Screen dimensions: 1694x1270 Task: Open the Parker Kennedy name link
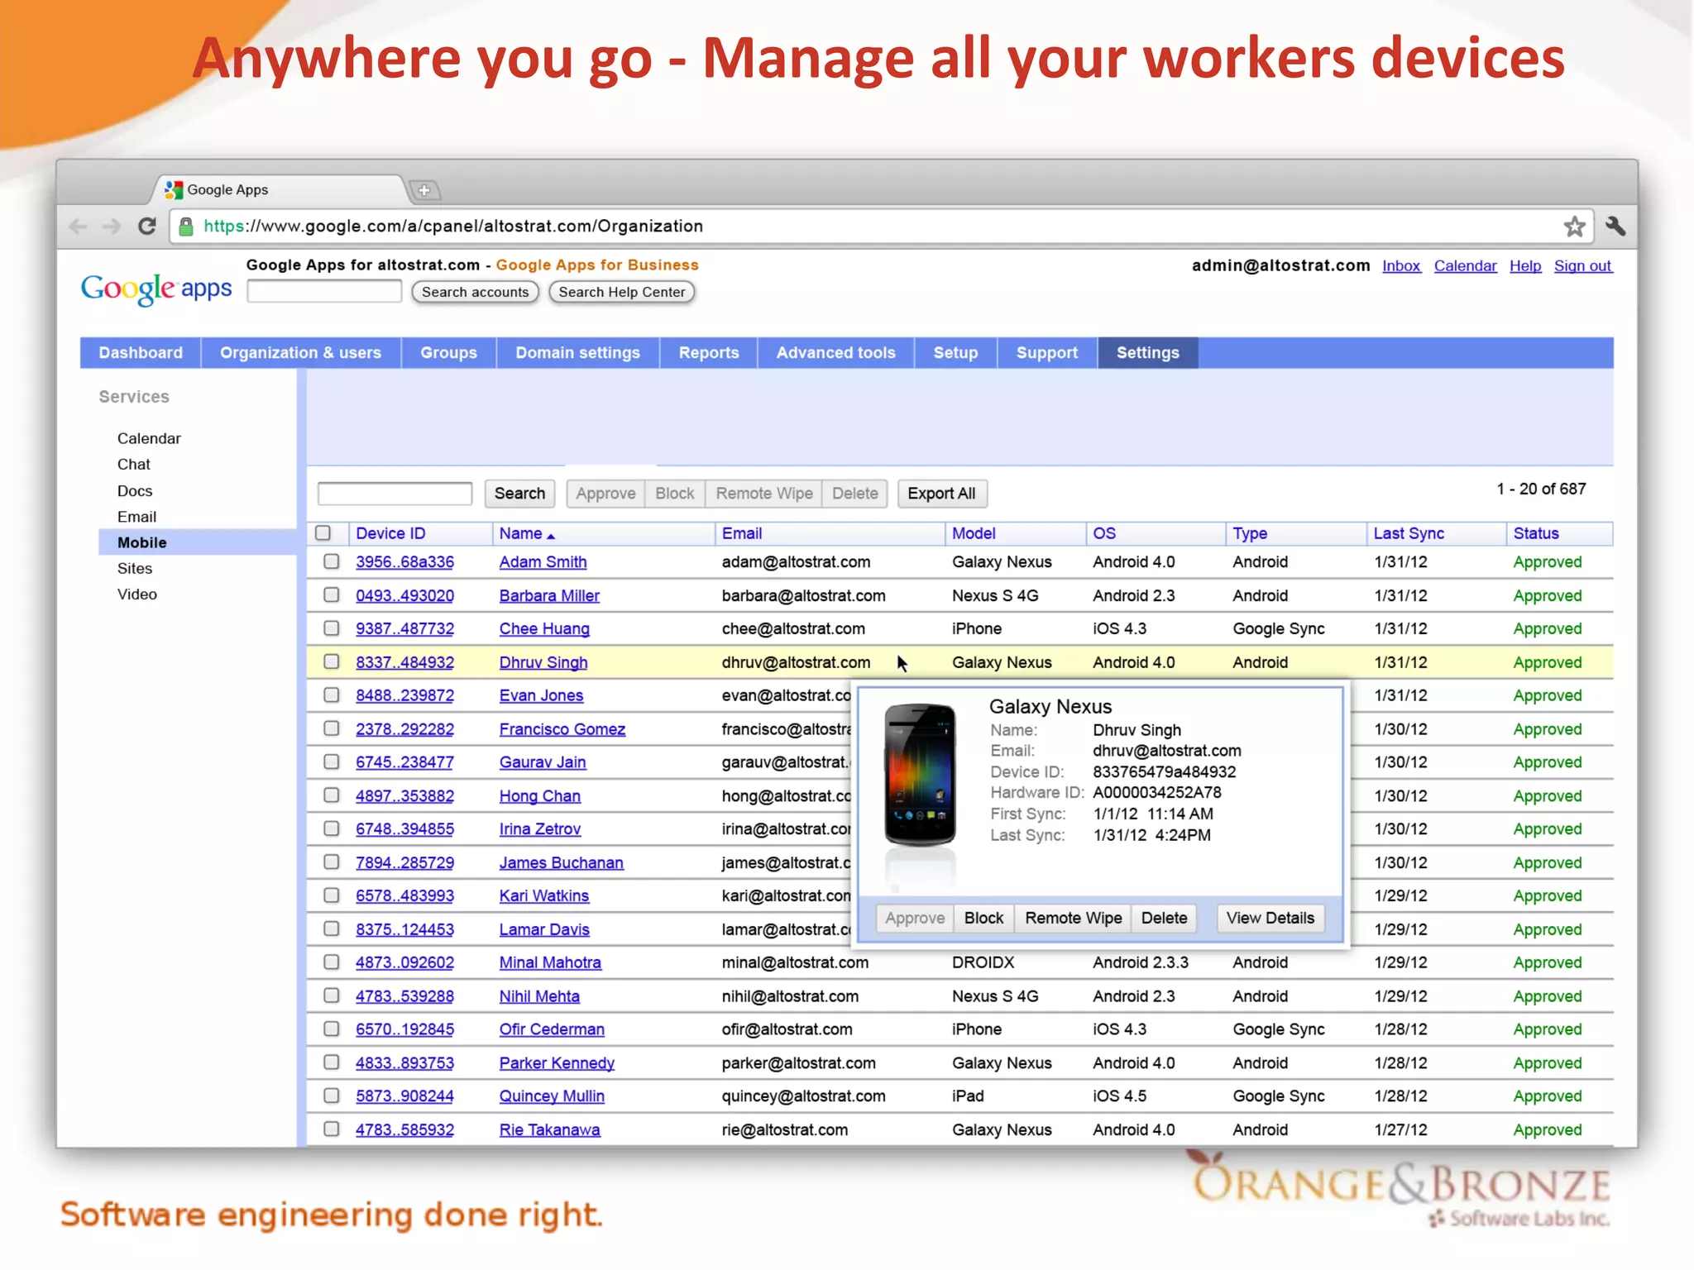[x=557, y=1063]
